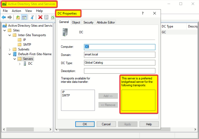
Task: Click the Servers folder icon
Action: 19,59
